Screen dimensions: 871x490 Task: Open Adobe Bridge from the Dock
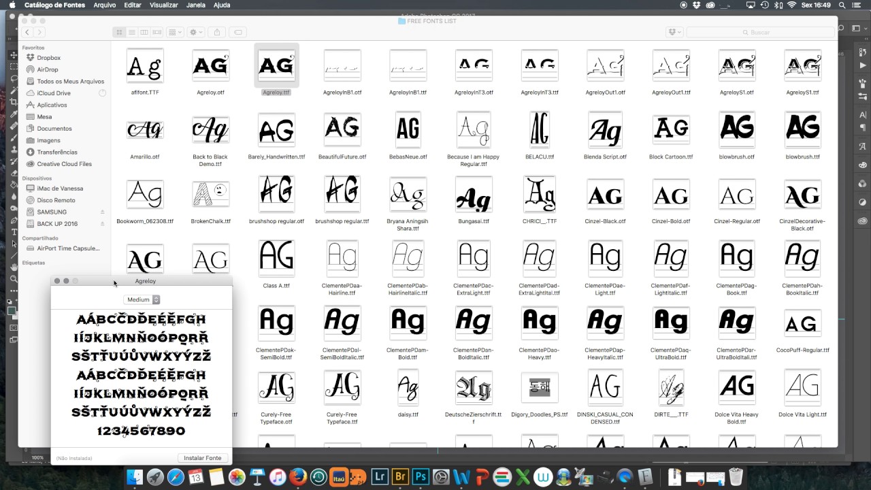click(x=400, y=477)
